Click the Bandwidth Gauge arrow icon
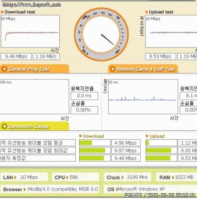 pyautogui.click(x=4, y=126)
